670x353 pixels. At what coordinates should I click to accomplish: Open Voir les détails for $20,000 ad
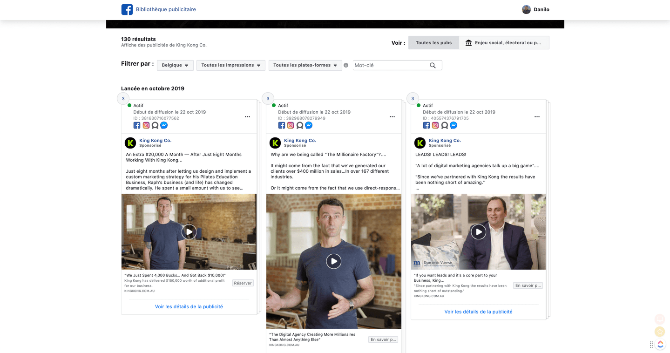tap(189, 306)
